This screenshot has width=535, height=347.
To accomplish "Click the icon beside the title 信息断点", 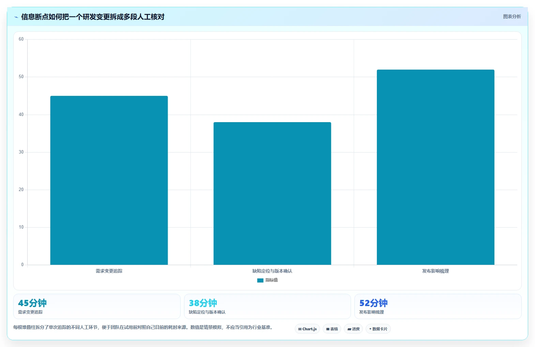I will (x=16, y=17).
